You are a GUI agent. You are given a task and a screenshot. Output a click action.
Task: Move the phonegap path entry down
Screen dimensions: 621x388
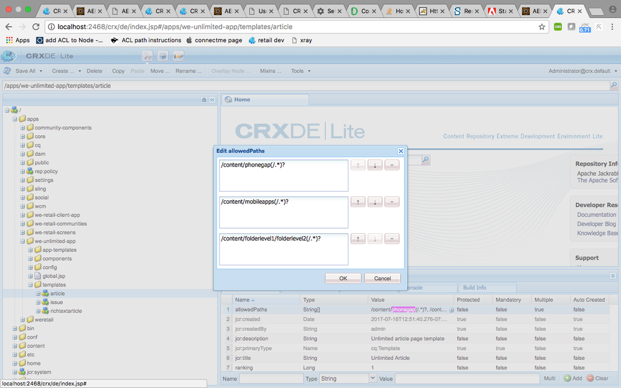click(375, 165)
